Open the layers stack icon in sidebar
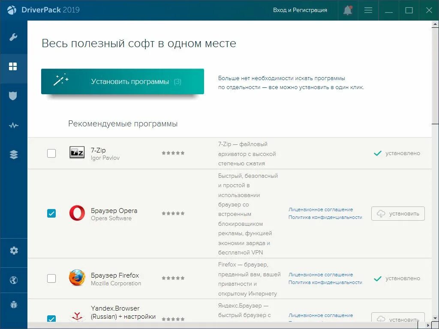 13,154
